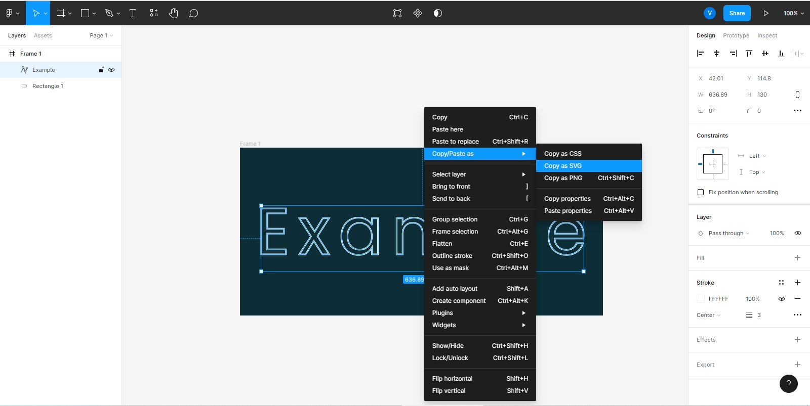
Task: Click the width field showing 636.89
Action: click(x=718, y=95)
